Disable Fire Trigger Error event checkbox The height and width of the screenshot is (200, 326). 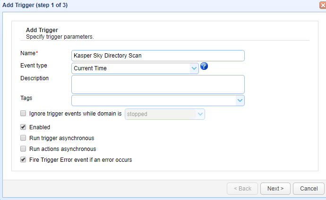point(23,160)
